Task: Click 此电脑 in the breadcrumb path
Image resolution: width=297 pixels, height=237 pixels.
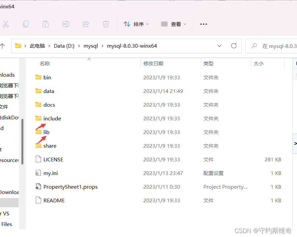Action: pyautogui.click(x=38, y=46)
